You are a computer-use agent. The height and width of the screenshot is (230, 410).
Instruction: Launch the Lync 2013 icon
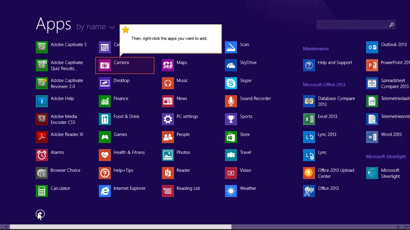pyautogui.click(x=309, y=137)
